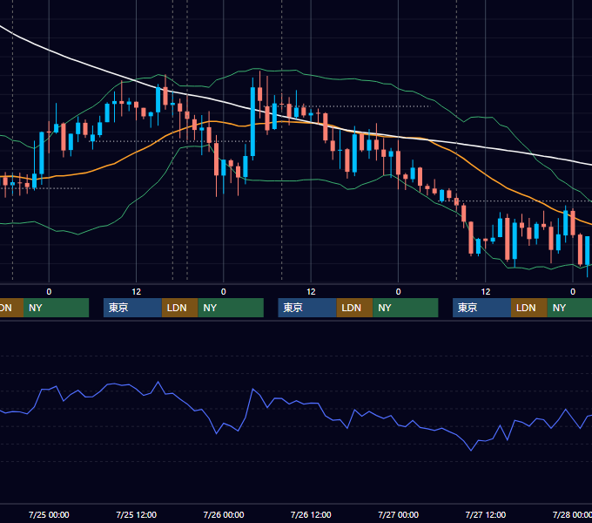592x523 pixels.
Task: Click the 7/27 12:00 time axis label
Action: coord(486,514)
